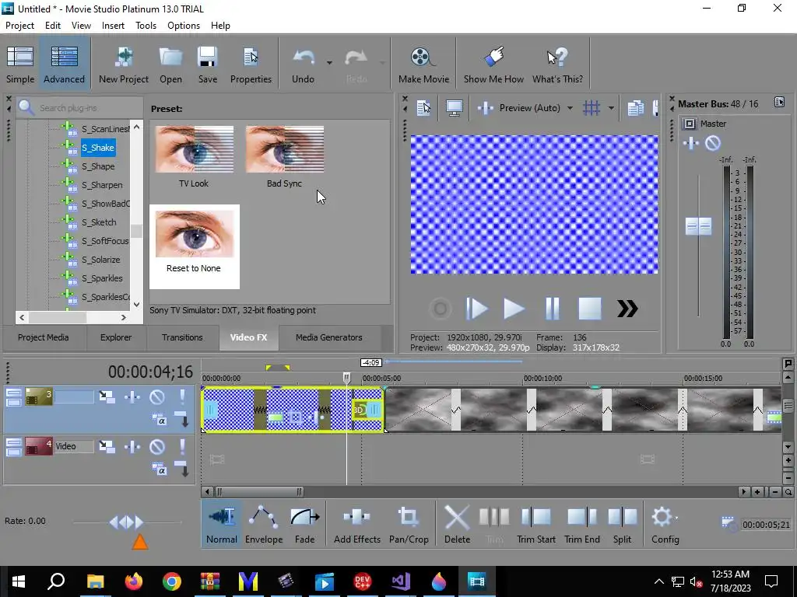Image resolution: width=797 pixels, height=597 pixels.
Task: Copy preview snapshot to clipboard
Action: click(x=635, y=107)
